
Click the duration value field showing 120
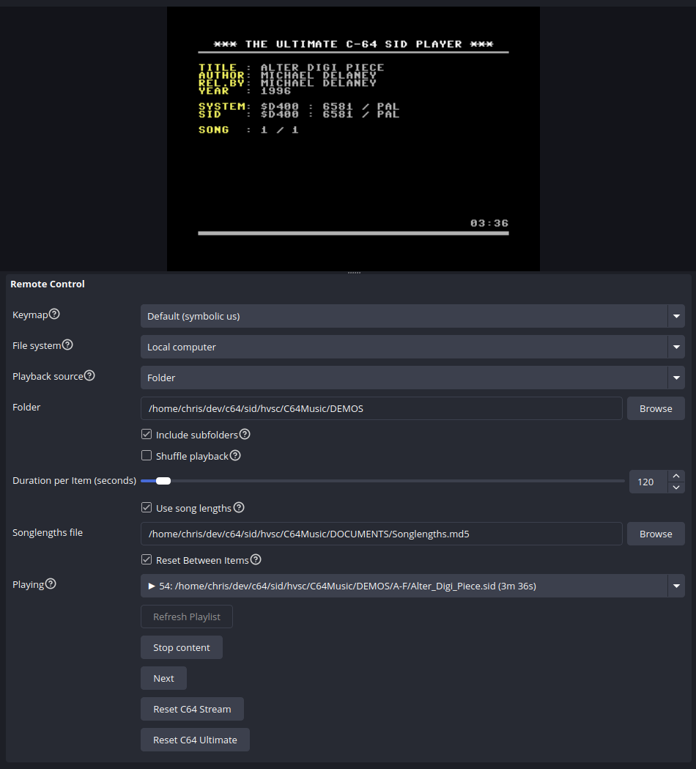648,482
